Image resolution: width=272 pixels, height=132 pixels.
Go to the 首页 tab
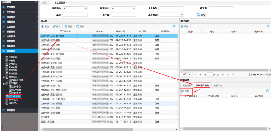pos(44,3)
